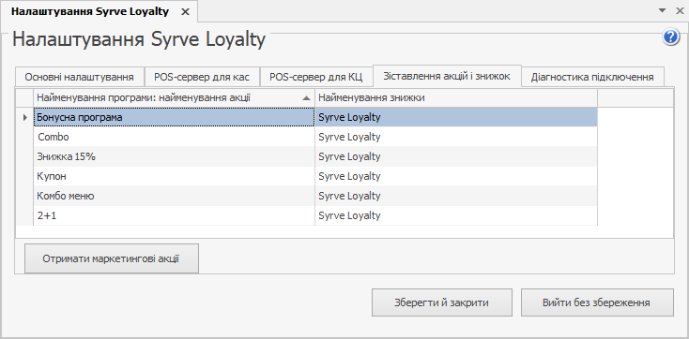Click the row indicator arrow beside Бонусна програма
The image size is (689, 339).
pyautogui.click(x=25, y=118)
